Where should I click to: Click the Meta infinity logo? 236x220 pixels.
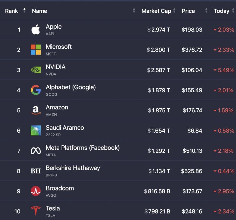click(36, 151)
